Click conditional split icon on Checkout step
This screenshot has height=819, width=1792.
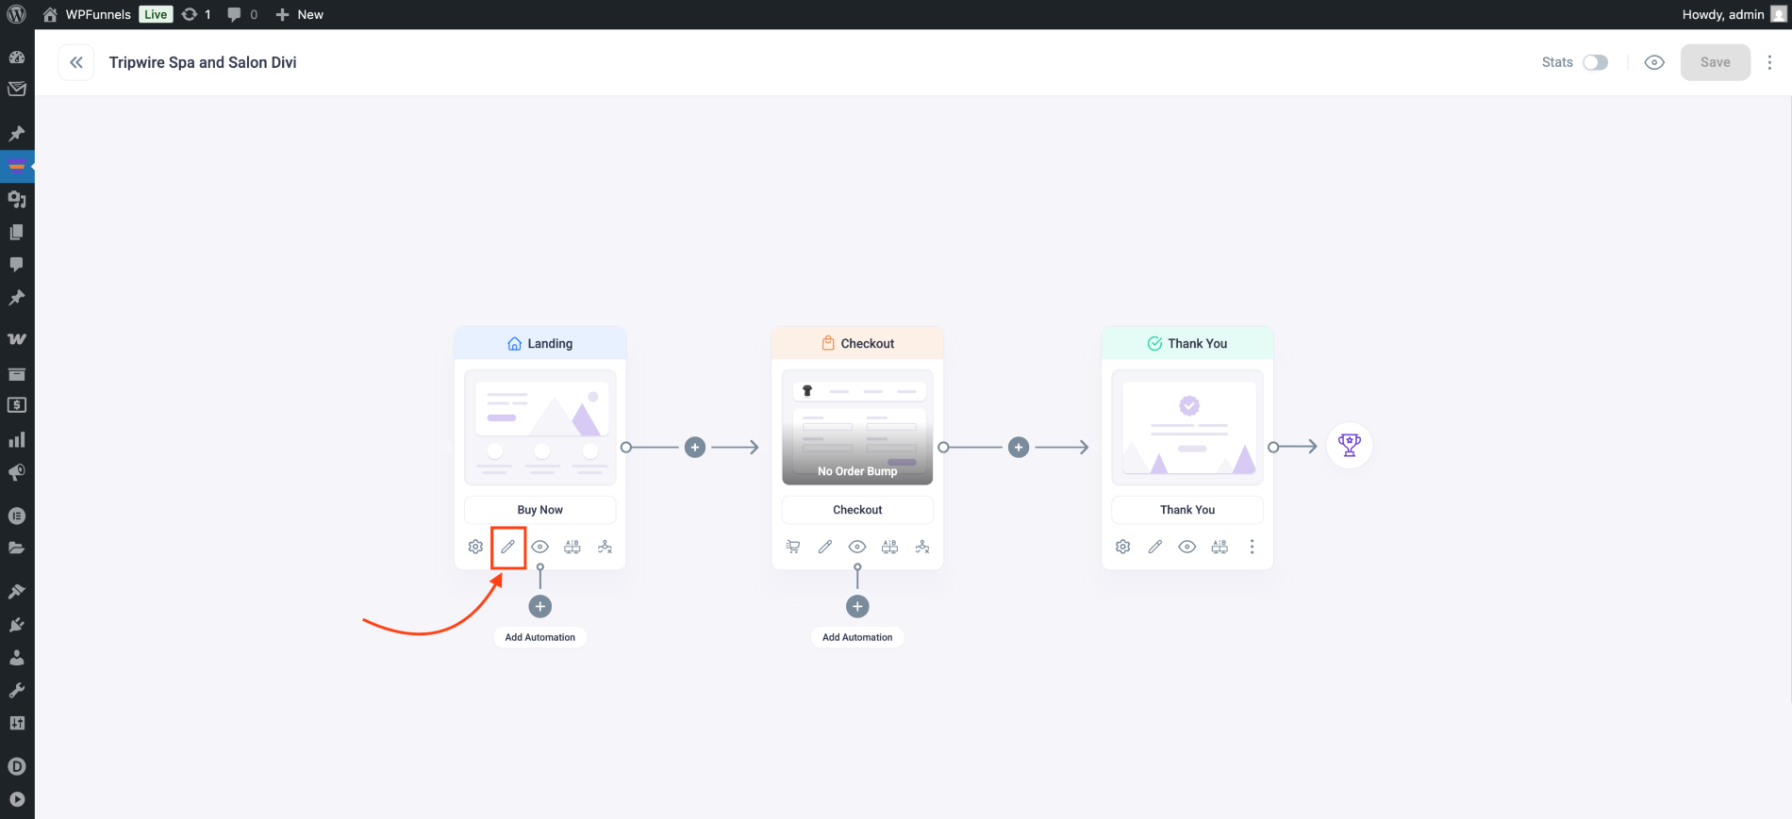tap(922, 547)
